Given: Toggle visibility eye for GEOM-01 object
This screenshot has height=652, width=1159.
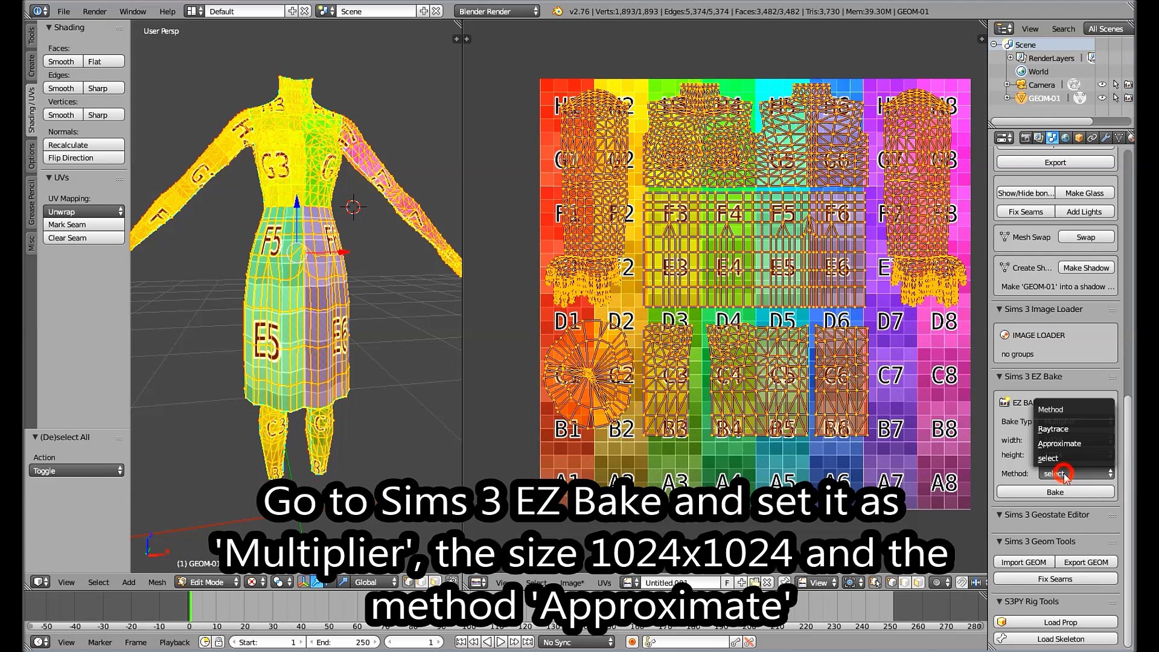Looking at the screenshot, I should 1102,98.
